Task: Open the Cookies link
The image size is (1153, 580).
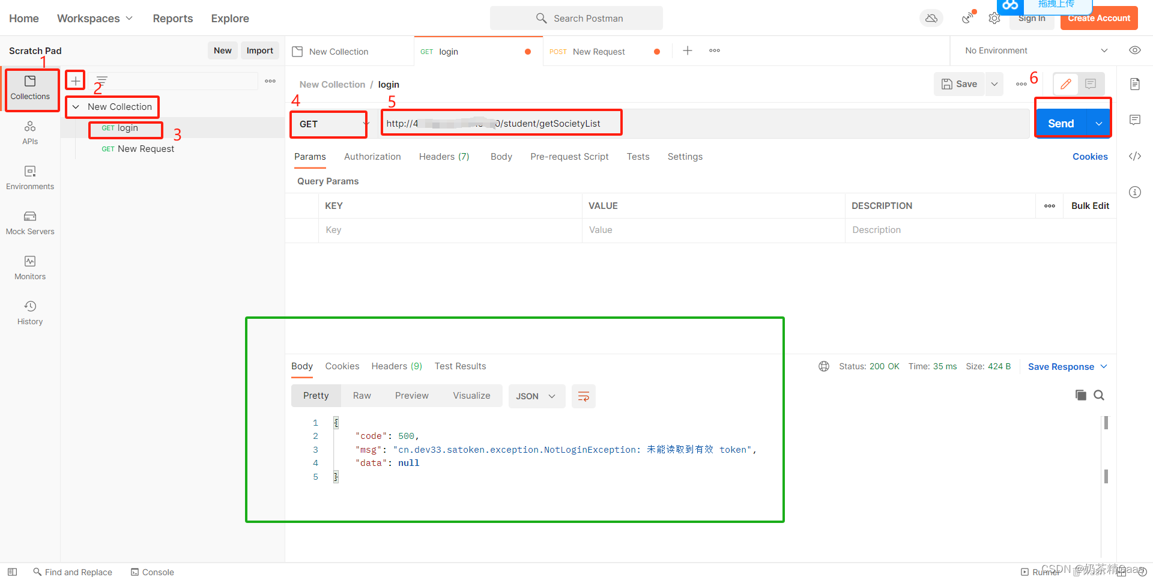Action: pyautogui.click(x=1090, y=157)
